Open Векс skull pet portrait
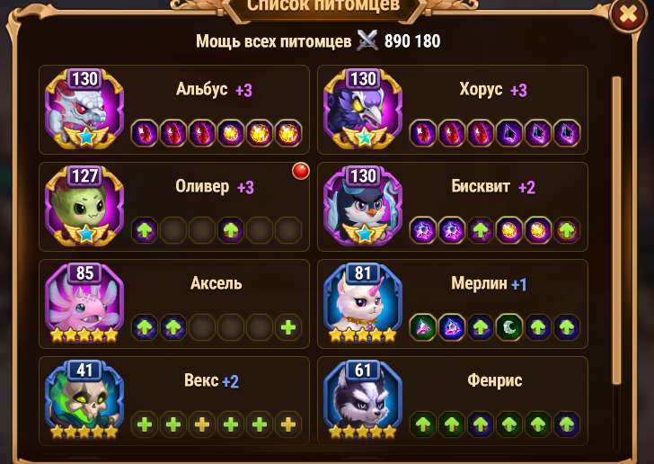The image size is (654, 464). pyautogui.click(x=84, y=400)
